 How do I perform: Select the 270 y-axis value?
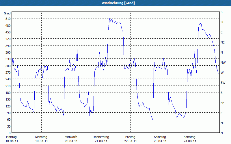tap(8, 73)
